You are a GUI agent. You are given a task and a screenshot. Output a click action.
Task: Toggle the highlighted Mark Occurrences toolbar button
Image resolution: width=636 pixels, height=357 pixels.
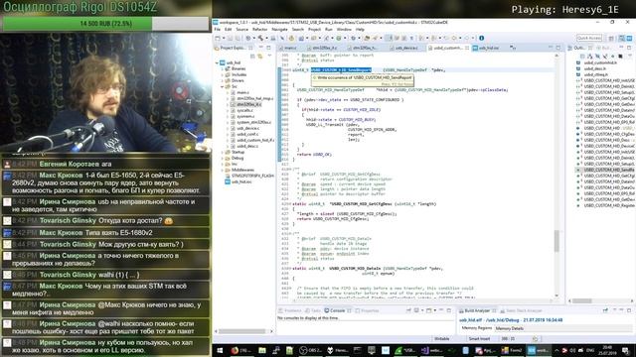coord(390,38)
